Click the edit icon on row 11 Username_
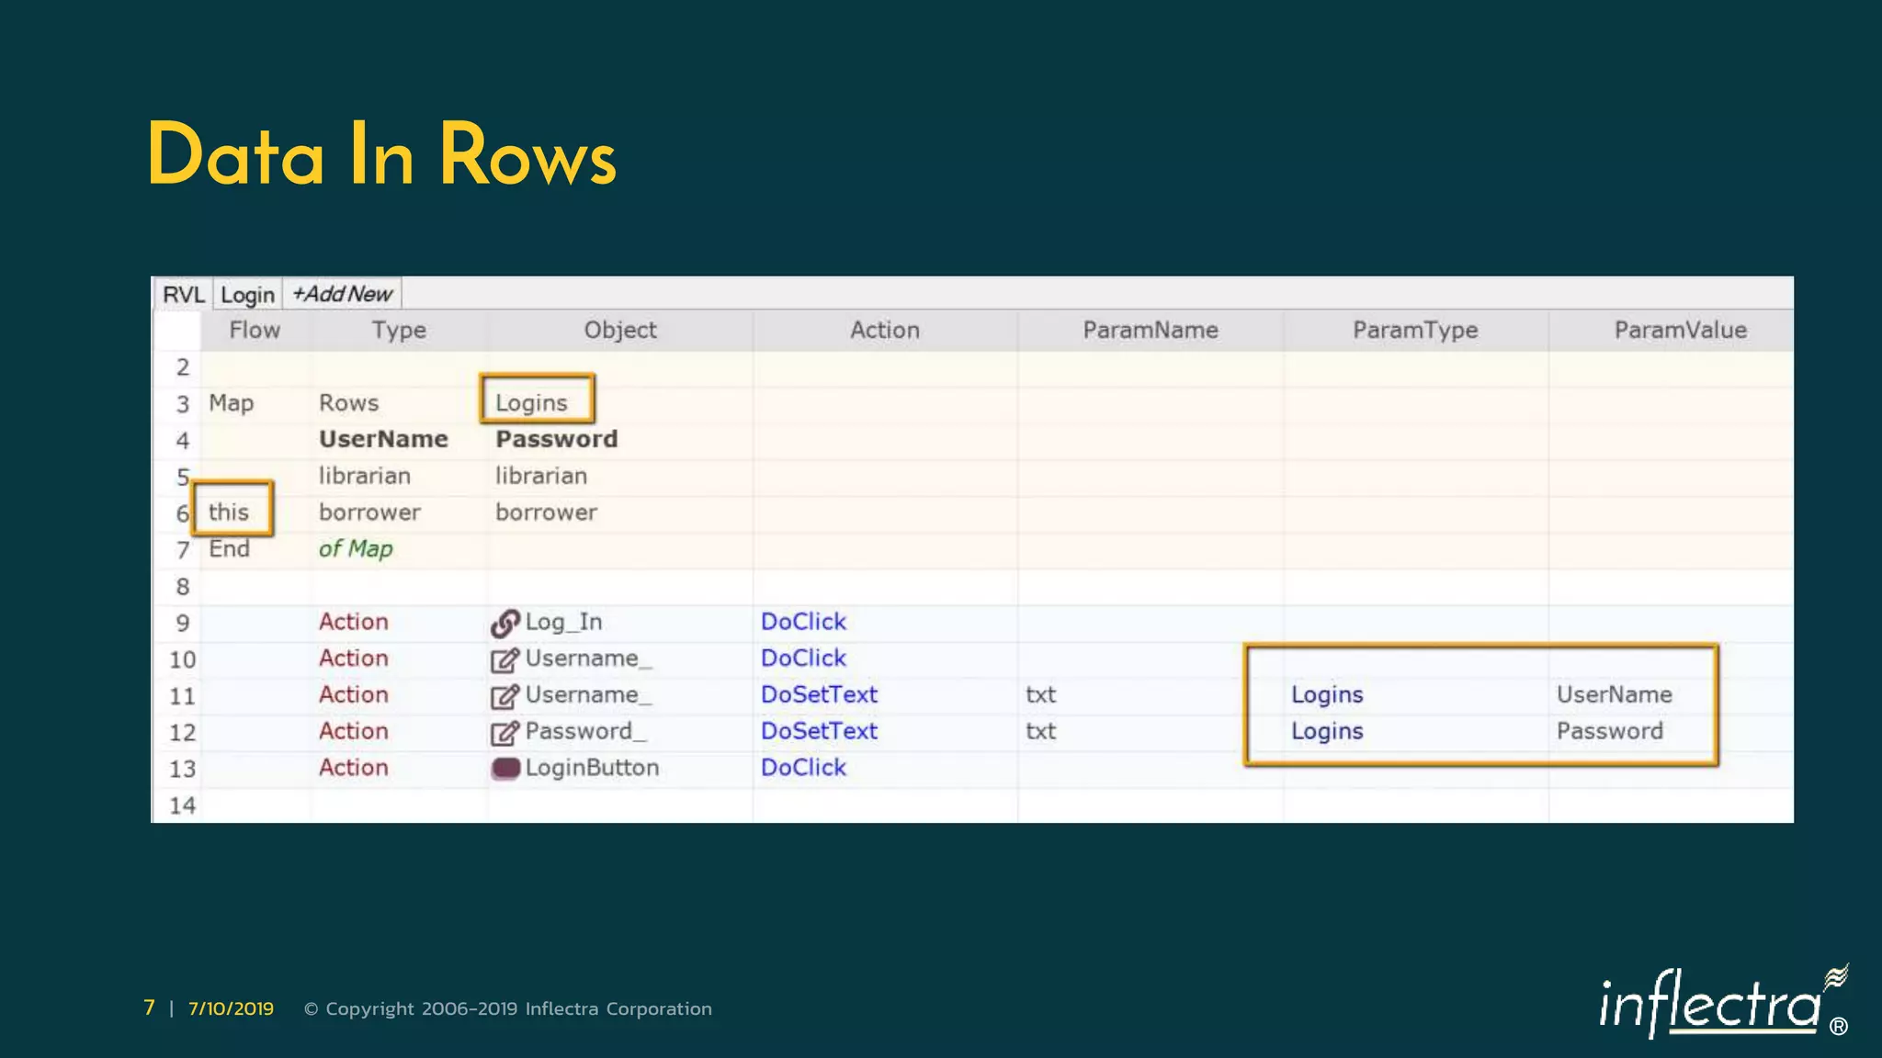This screenshot has width=1882, height=1058. pyautogui.click(x=505, y=696)
